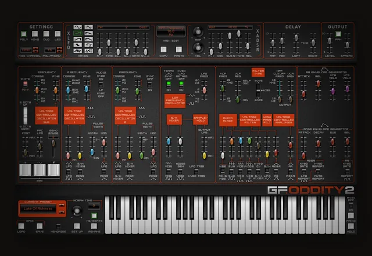Click the Morph Time value field

point(94,206)
